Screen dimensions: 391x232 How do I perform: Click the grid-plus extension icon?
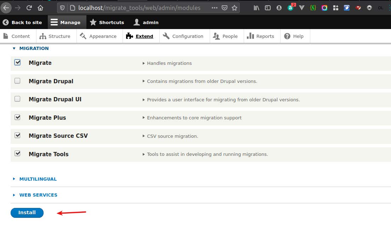[x=336, y=8]
